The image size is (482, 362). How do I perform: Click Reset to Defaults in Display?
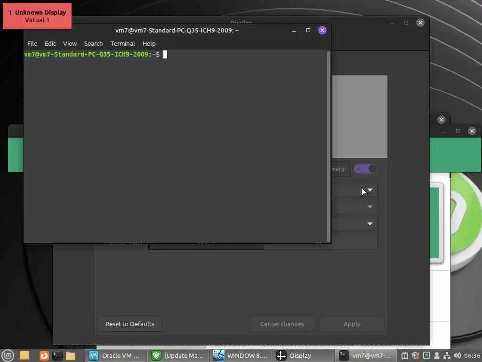click(130, 324)
